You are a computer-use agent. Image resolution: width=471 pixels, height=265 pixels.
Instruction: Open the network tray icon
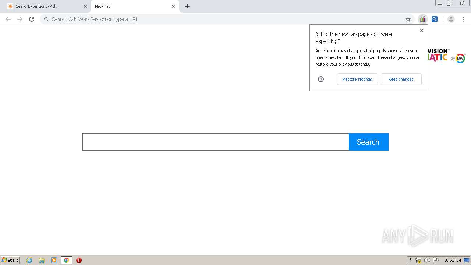tap(418, 260)
